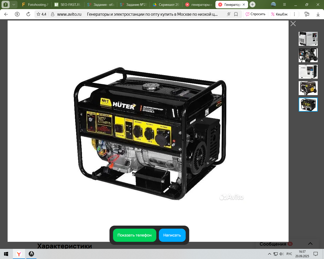Viewport: 324px width, 259px height.
Task: Open the 'Кешбэк' cashback button
Action: click(x=279, y=14)
